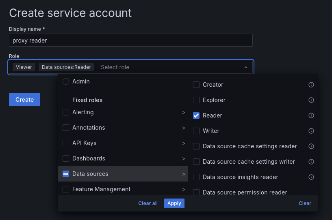
Task: Click Clear all roles link
Action: click(148, 203)
